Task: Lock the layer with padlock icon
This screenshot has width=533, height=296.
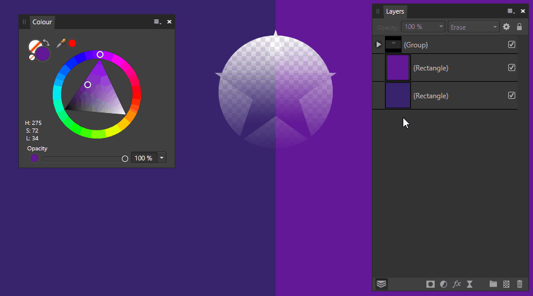Action: (x=519, y=27)
